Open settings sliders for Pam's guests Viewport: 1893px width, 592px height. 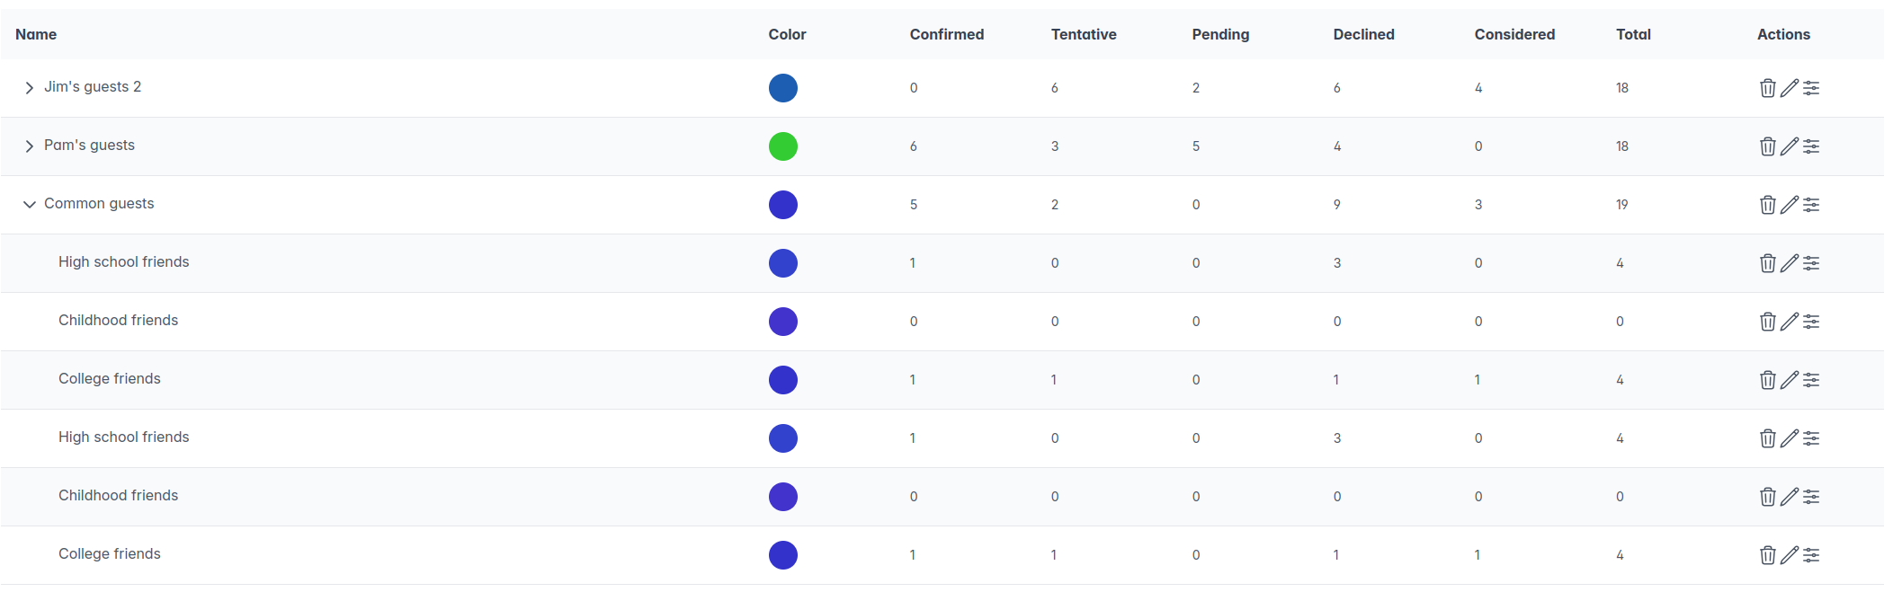(1811, 146)
